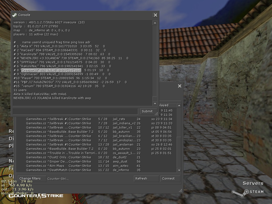
Task: Close the Console window
Action: point(155,15)
